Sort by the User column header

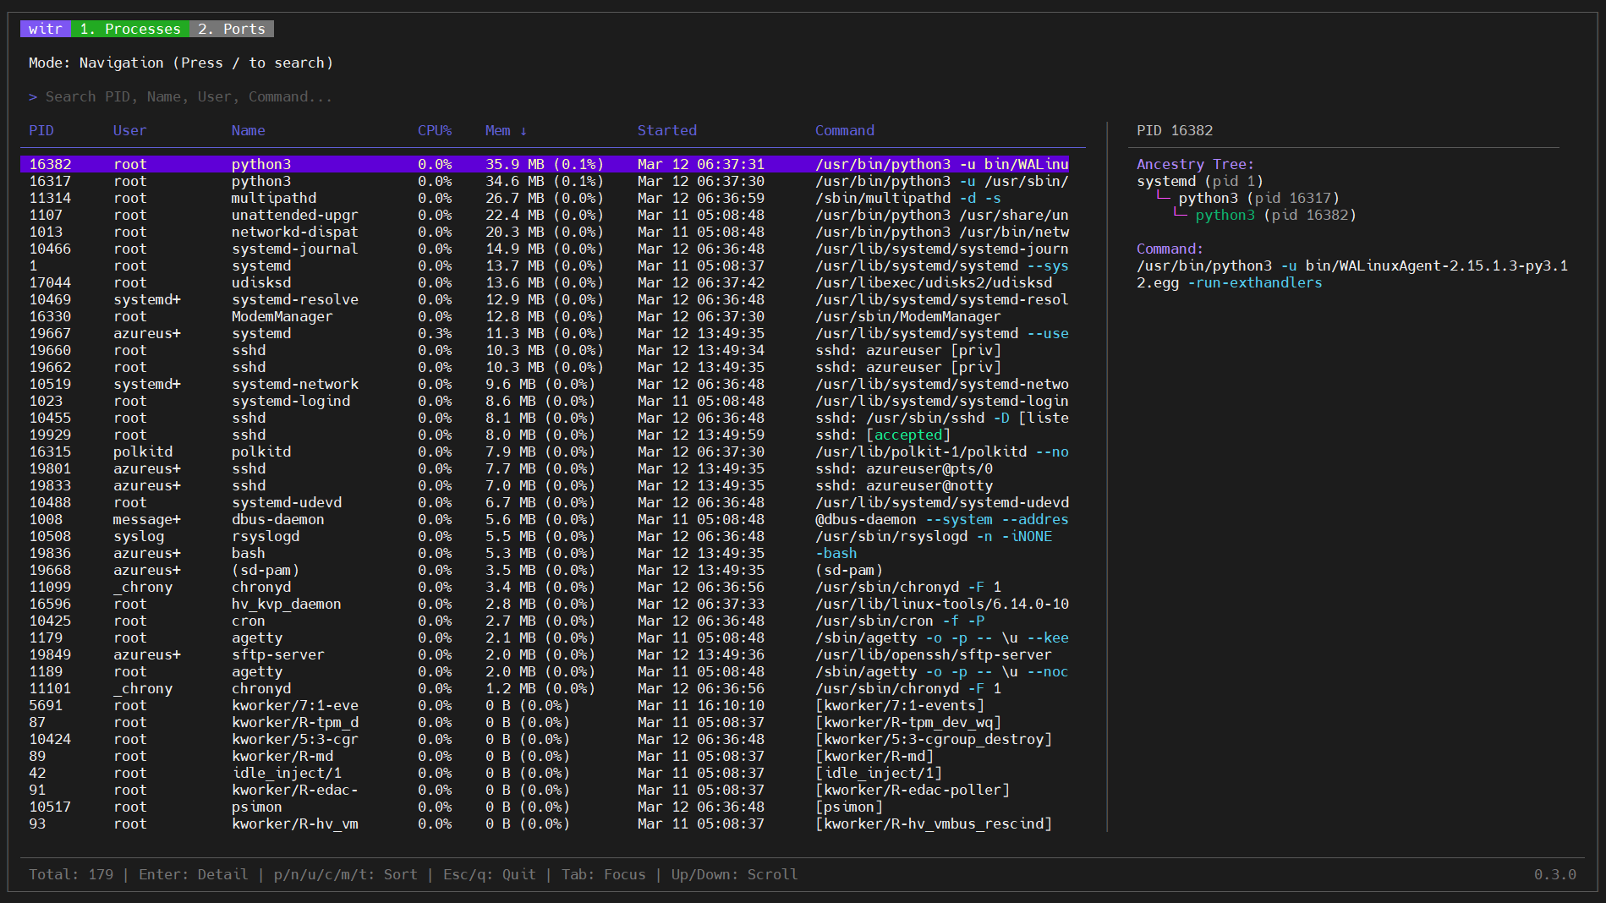click(x=130, y=130)
